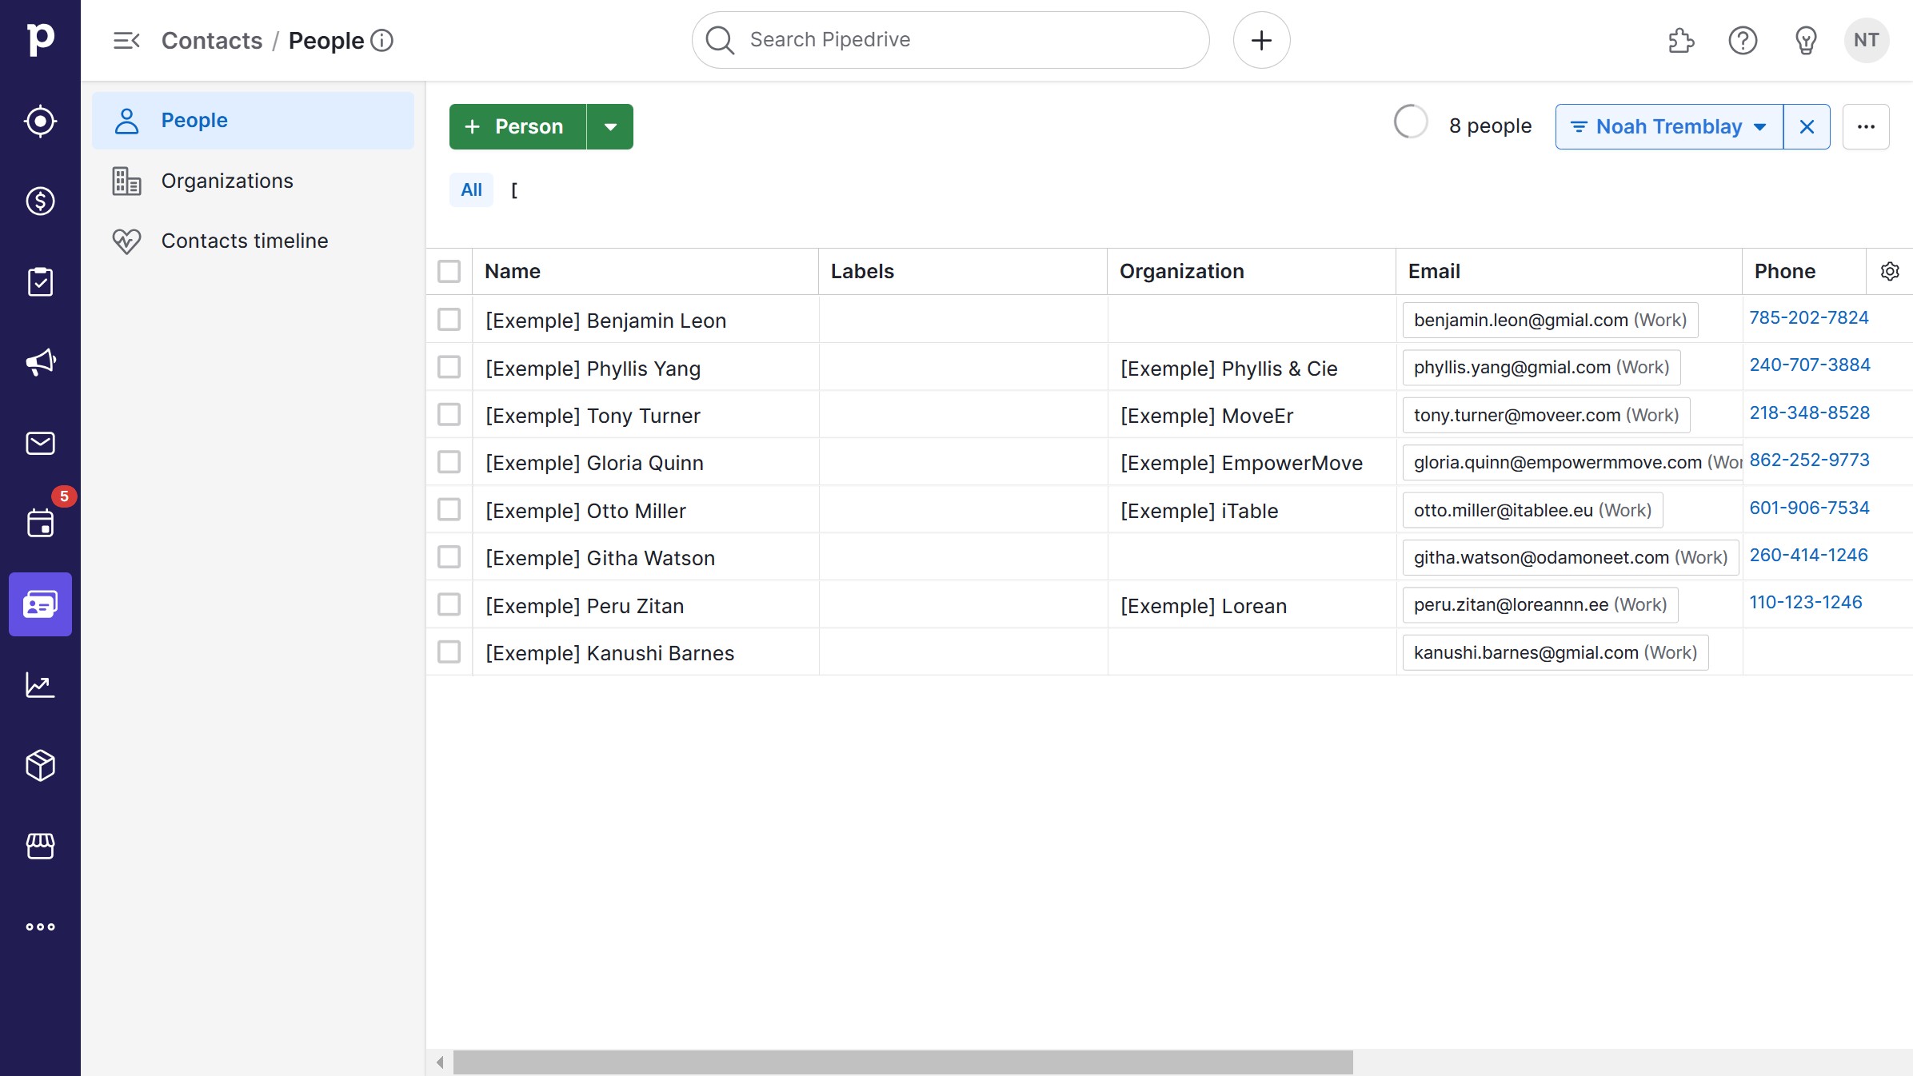The image size is (1913, 1076).
Task: Click table column settings gear icon
Action: (1890, 271)
